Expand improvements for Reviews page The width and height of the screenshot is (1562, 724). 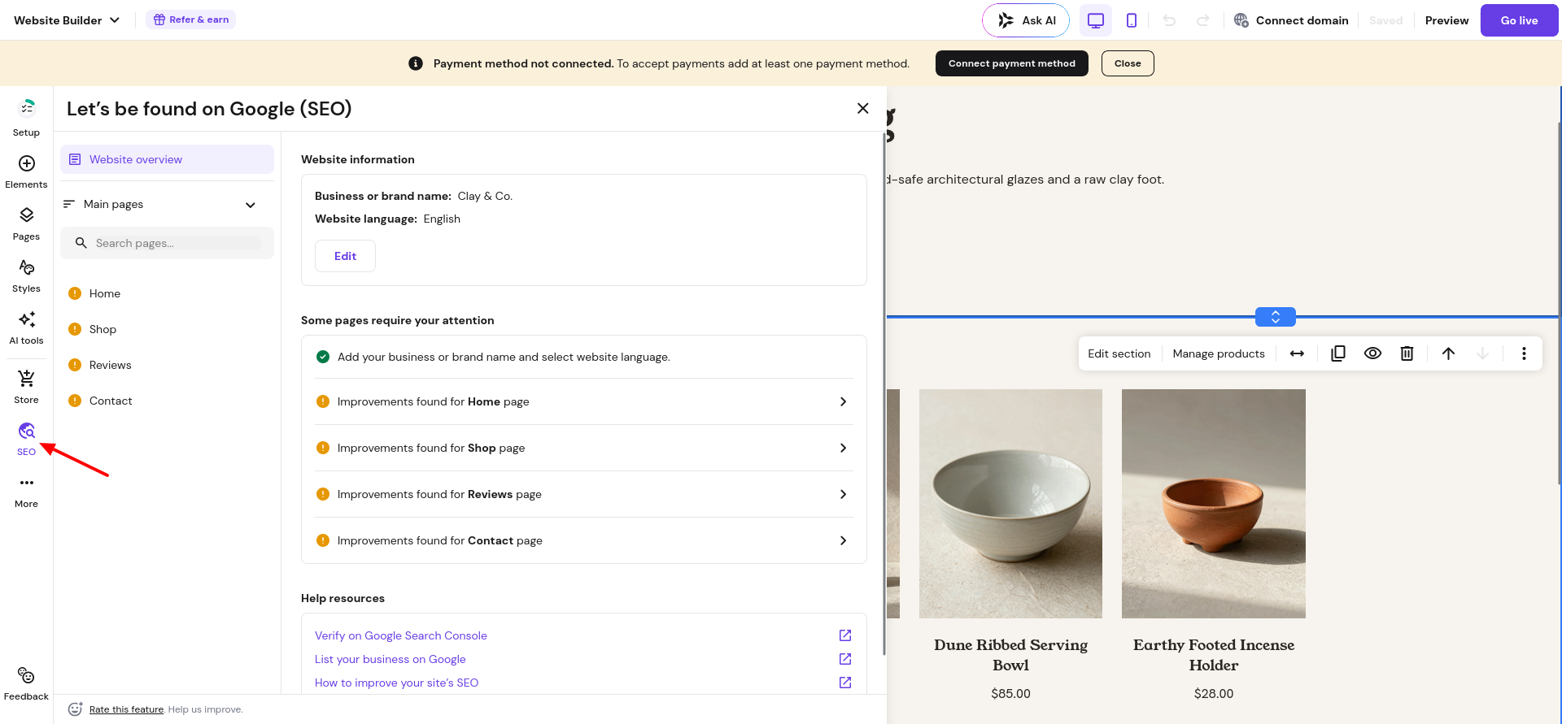(x=583, y=494)
